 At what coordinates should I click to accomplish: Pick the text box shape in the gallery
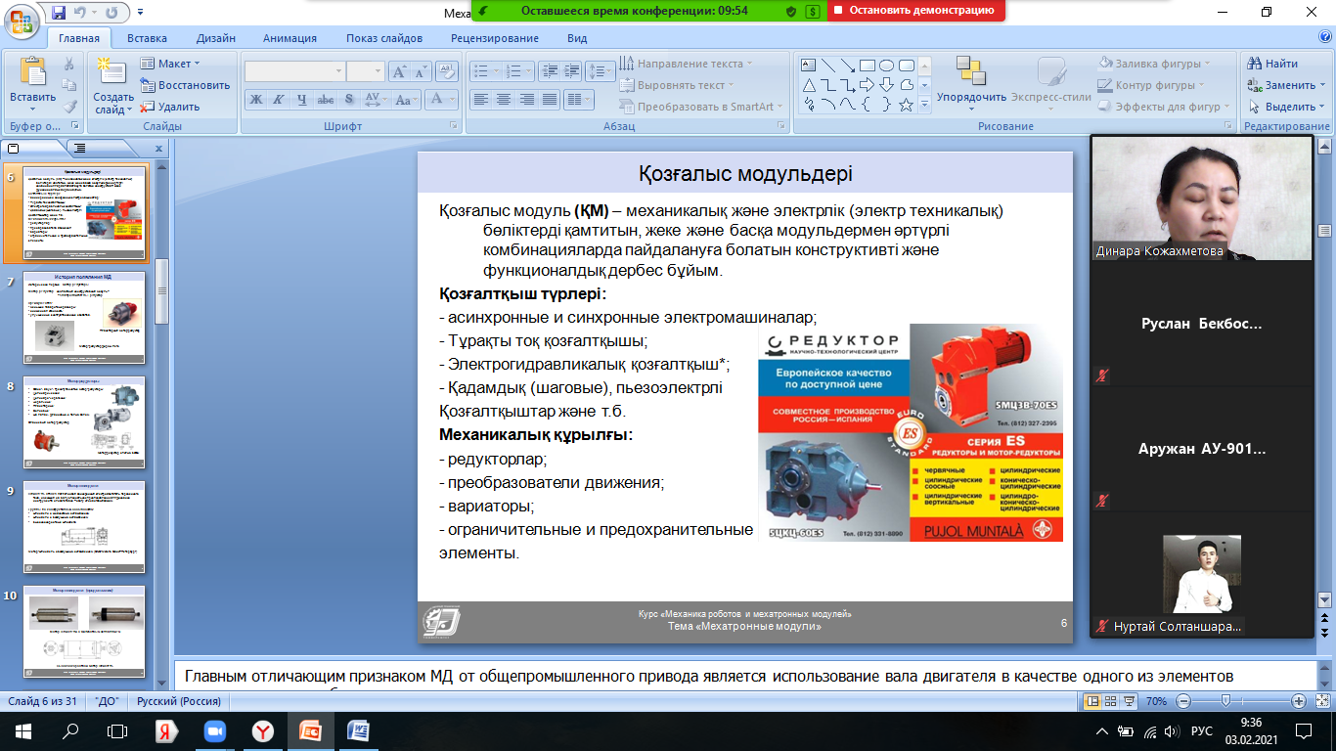pyautogui.click(x=809, y=66)
